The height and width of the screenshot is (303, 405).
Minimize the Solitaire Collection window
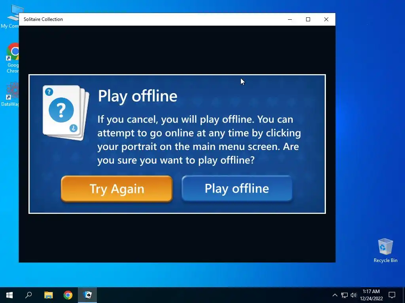point(290,19)
